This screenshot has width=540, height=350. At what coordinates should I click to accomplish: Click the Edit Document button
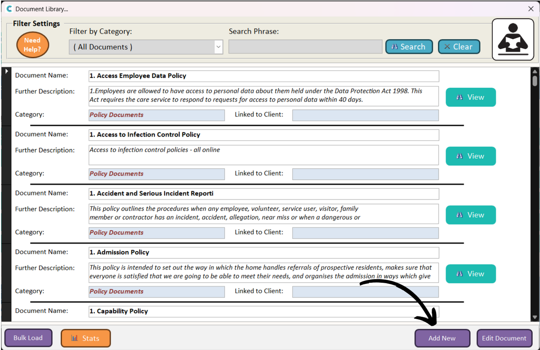click(x=504, y=338)
